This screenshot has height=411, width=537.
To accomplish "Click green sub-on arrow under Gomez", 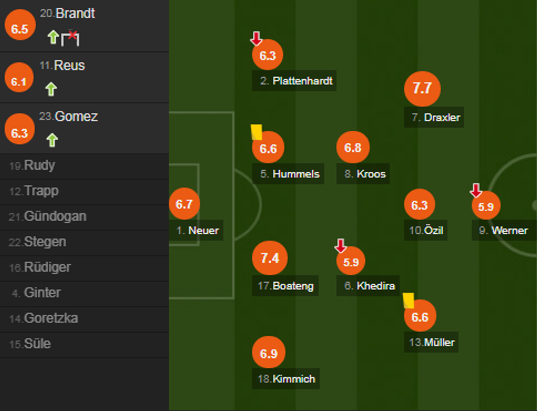I will pos(52,140).
